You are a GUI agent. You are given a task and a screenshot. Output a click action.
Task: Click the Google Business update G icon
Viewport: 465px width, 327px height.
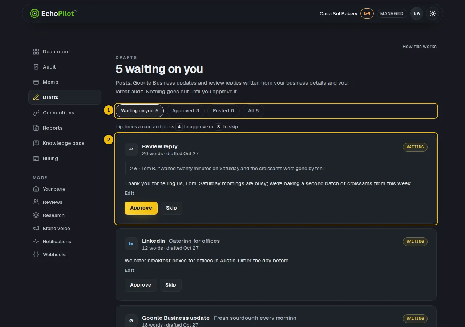tap(131, 321)
